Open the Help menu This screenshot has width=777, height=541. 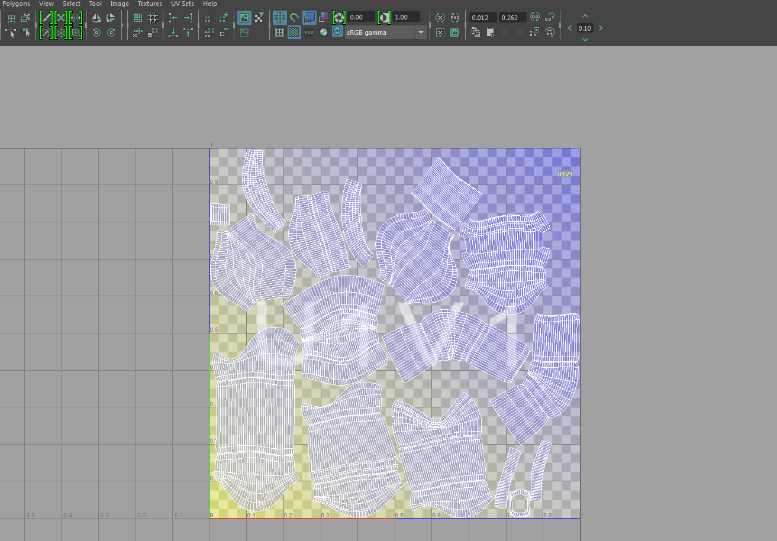coord(210,4)
